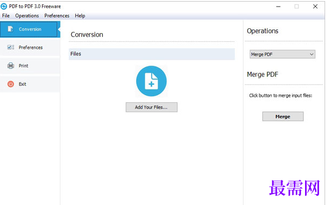Image resolution: width=330 pixels, height=205 pixels.
Task: Click the Merge PDF section heading
Action: [x=263, y=74]
